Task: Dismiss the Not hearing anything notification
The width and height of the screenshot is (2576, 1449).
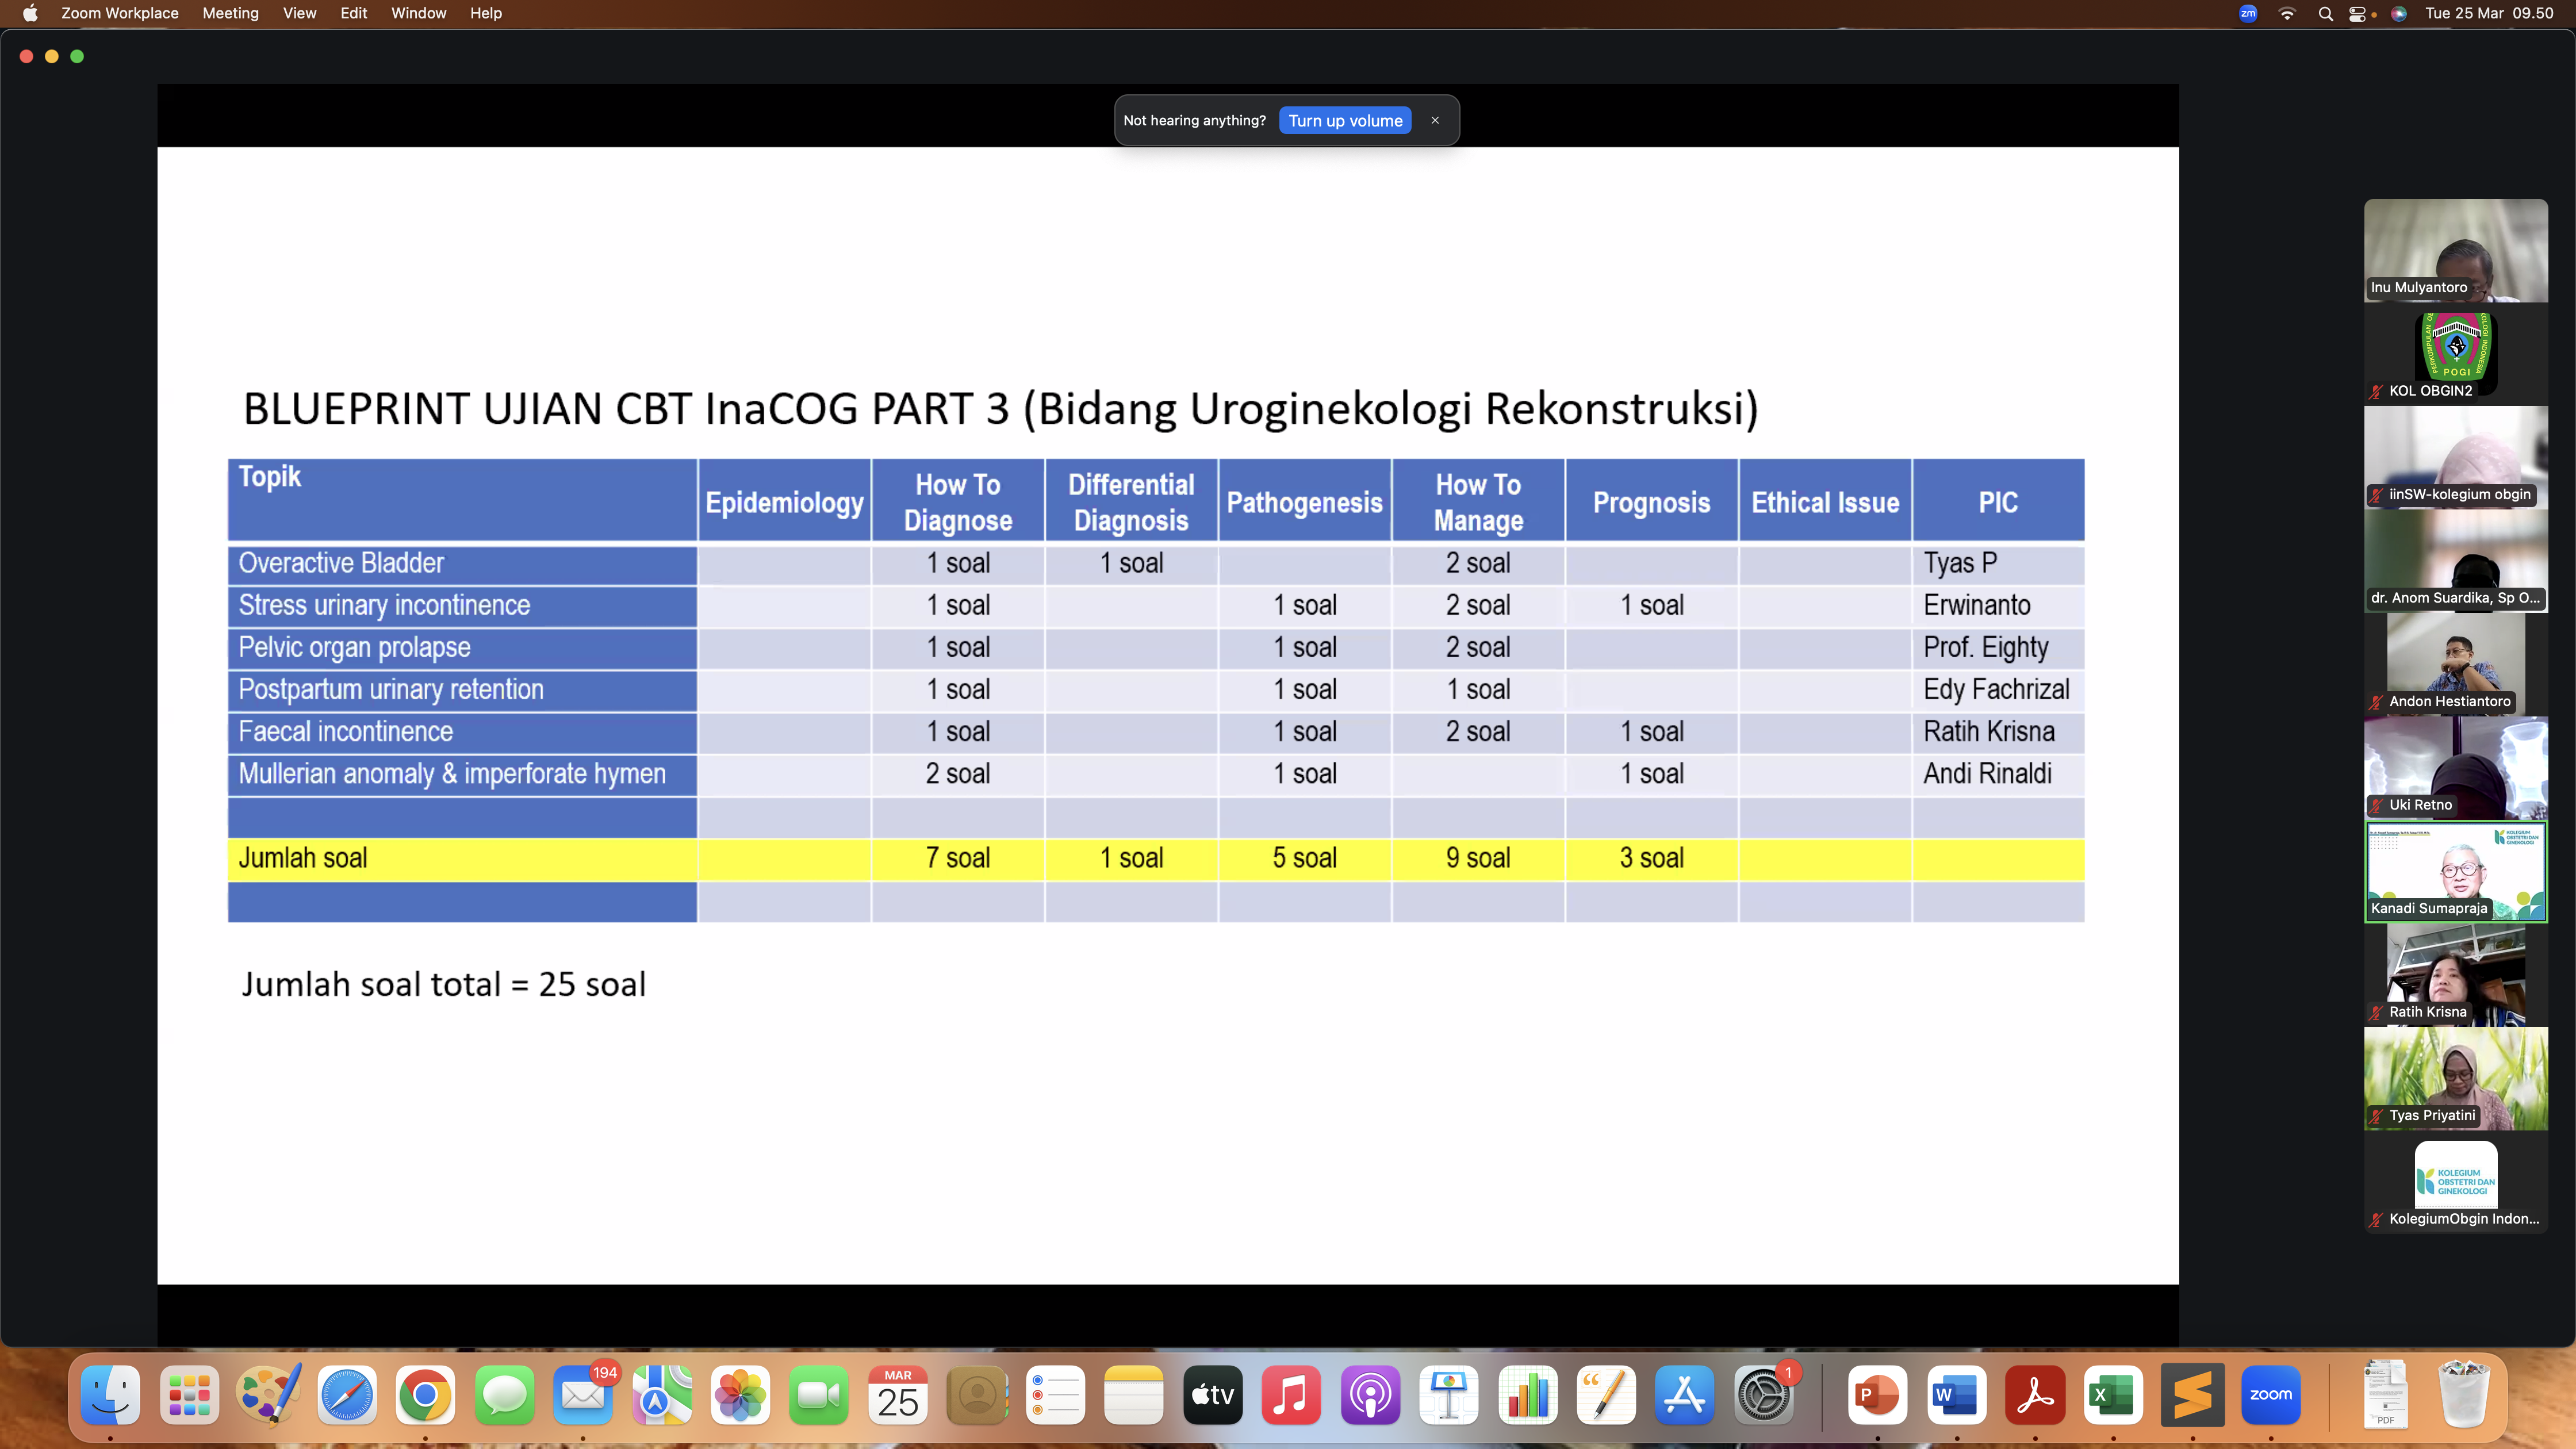Action: tap(1435, 120)
